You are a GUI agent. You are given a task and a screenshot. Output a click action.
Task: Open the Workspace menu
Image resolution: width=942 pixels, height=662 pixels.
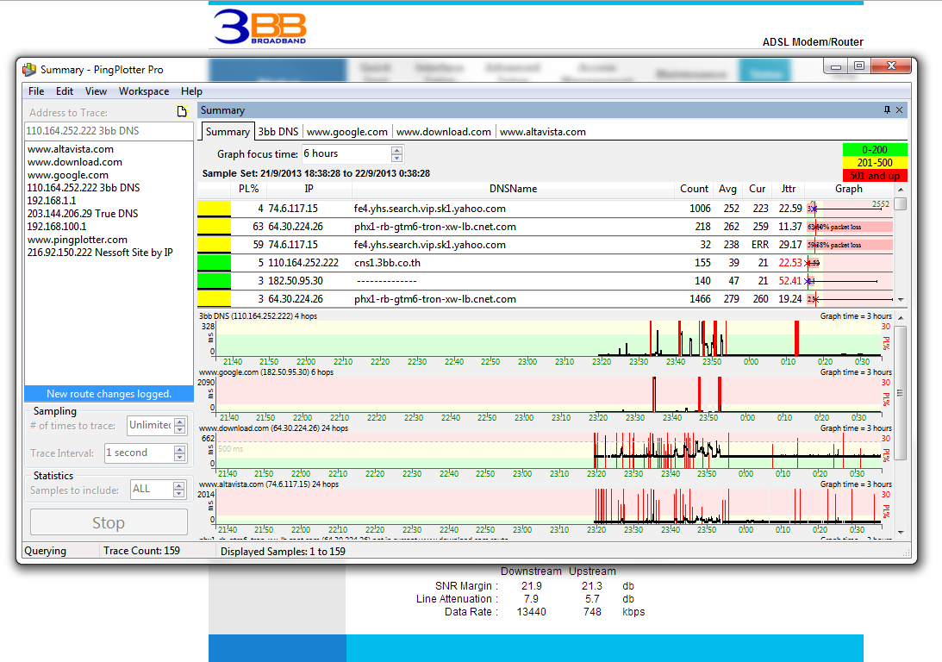coord(143,91)
